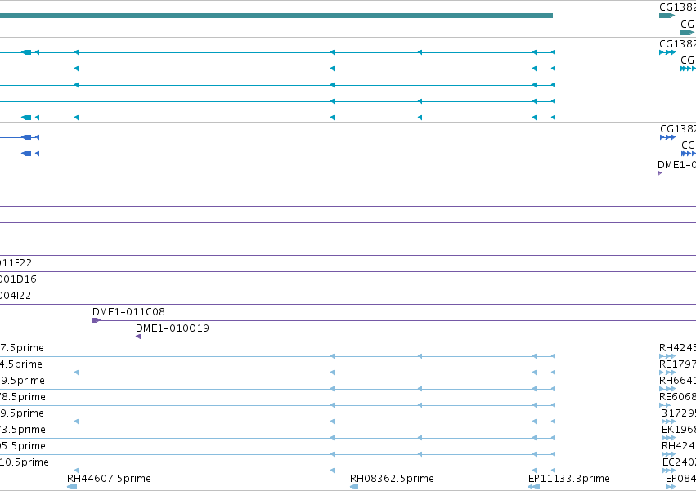696x491 pixels.
Task: Select the long teal gene bar at top
Action: [x=276, y=16]
